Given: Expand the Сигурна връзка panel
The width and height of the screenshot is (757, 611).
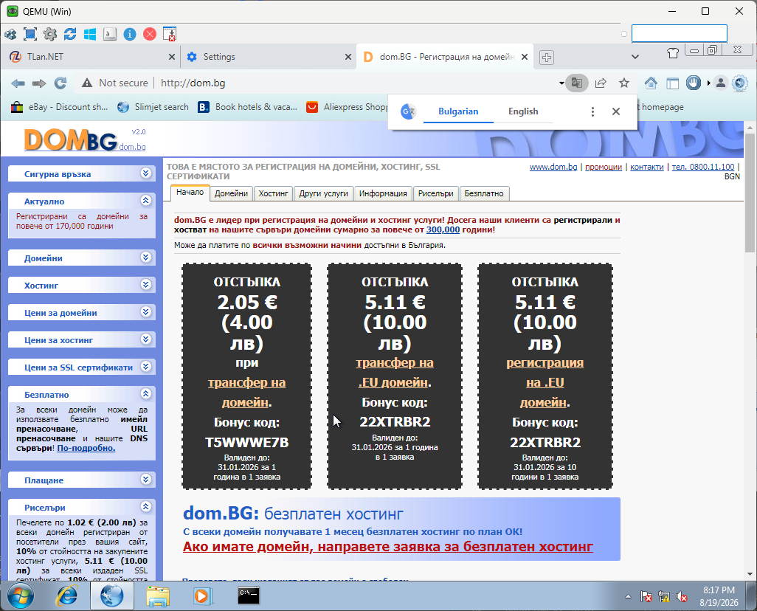Looking at the screenshot, I should (x=146, y=173).
